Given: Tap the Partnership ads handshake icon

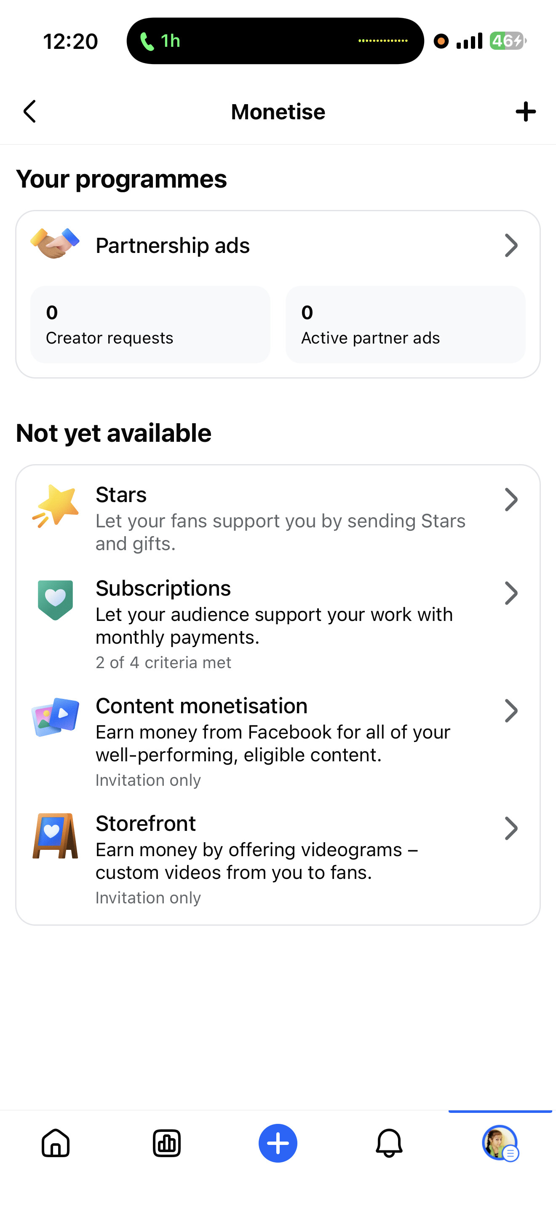Looking at the screenshot, I should (x=55, y=244).
